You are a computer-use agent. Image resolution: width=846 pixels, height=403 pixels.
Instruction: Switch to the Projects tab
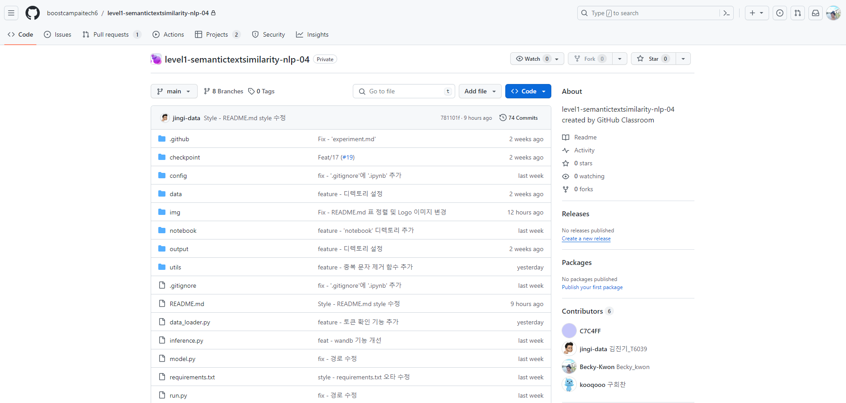pyautogui.click(x=218, y=34)
